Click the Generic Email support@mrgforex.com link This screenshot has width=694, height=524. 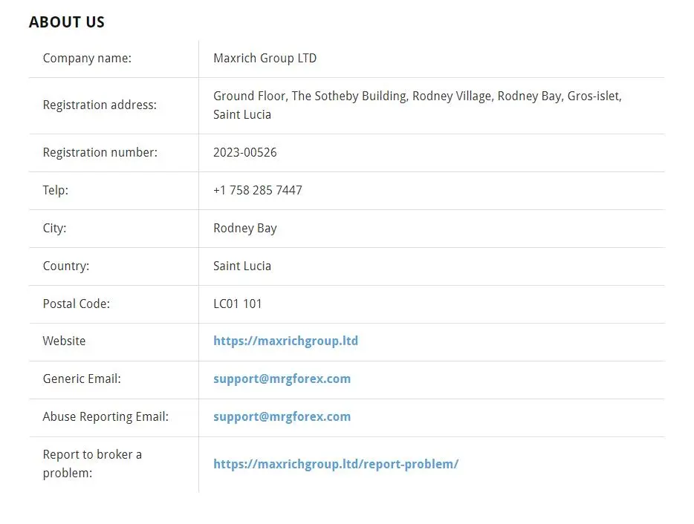[x=282, y=379]
